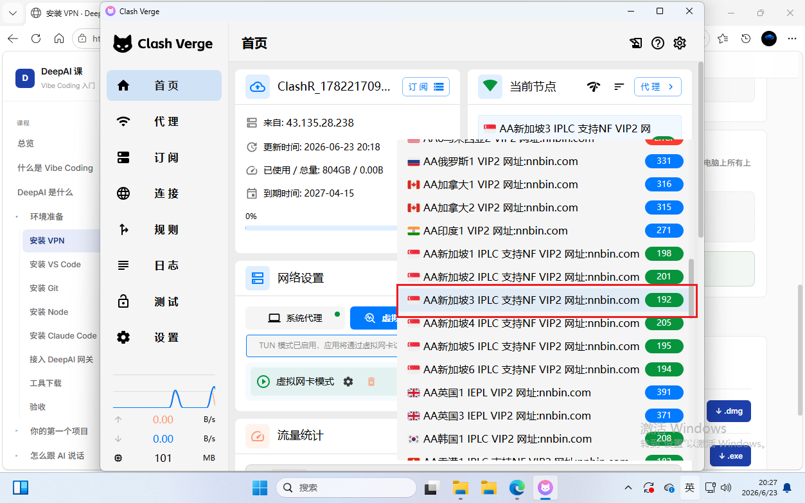
Task: Collapse 环境准备 section in browser sidebar
Action: click(x=17, y=217)
